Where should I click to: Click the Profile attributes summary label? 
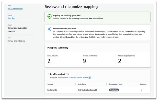click(90, 56)
